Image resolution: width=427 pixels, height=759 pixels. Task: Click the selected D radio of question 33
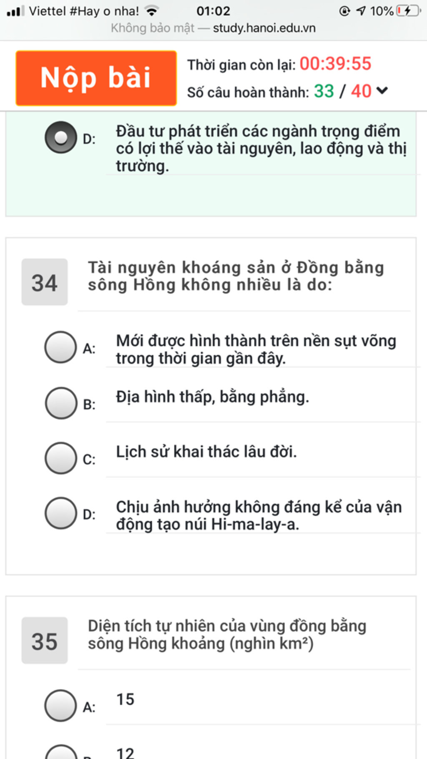tap(61, 137)
